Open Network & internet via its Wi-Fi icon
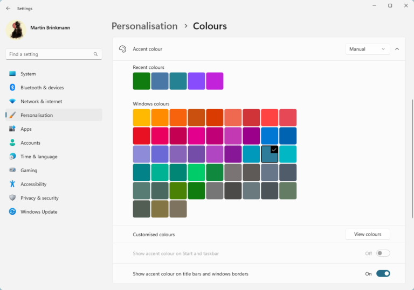 12,101
